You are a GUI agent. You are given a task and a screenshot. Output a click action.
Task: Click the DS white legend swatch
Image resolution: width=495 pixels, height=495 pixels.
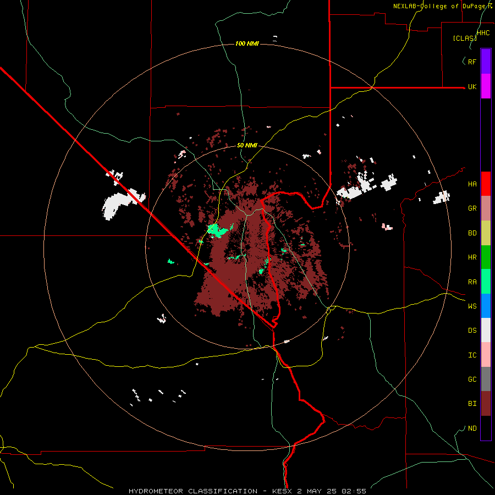point(486,330)
